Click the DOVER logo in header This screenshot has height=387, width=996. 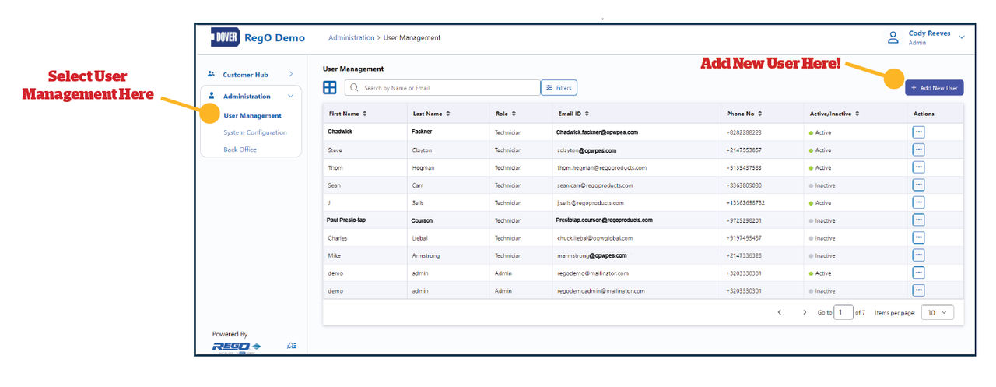click(225, 37)
